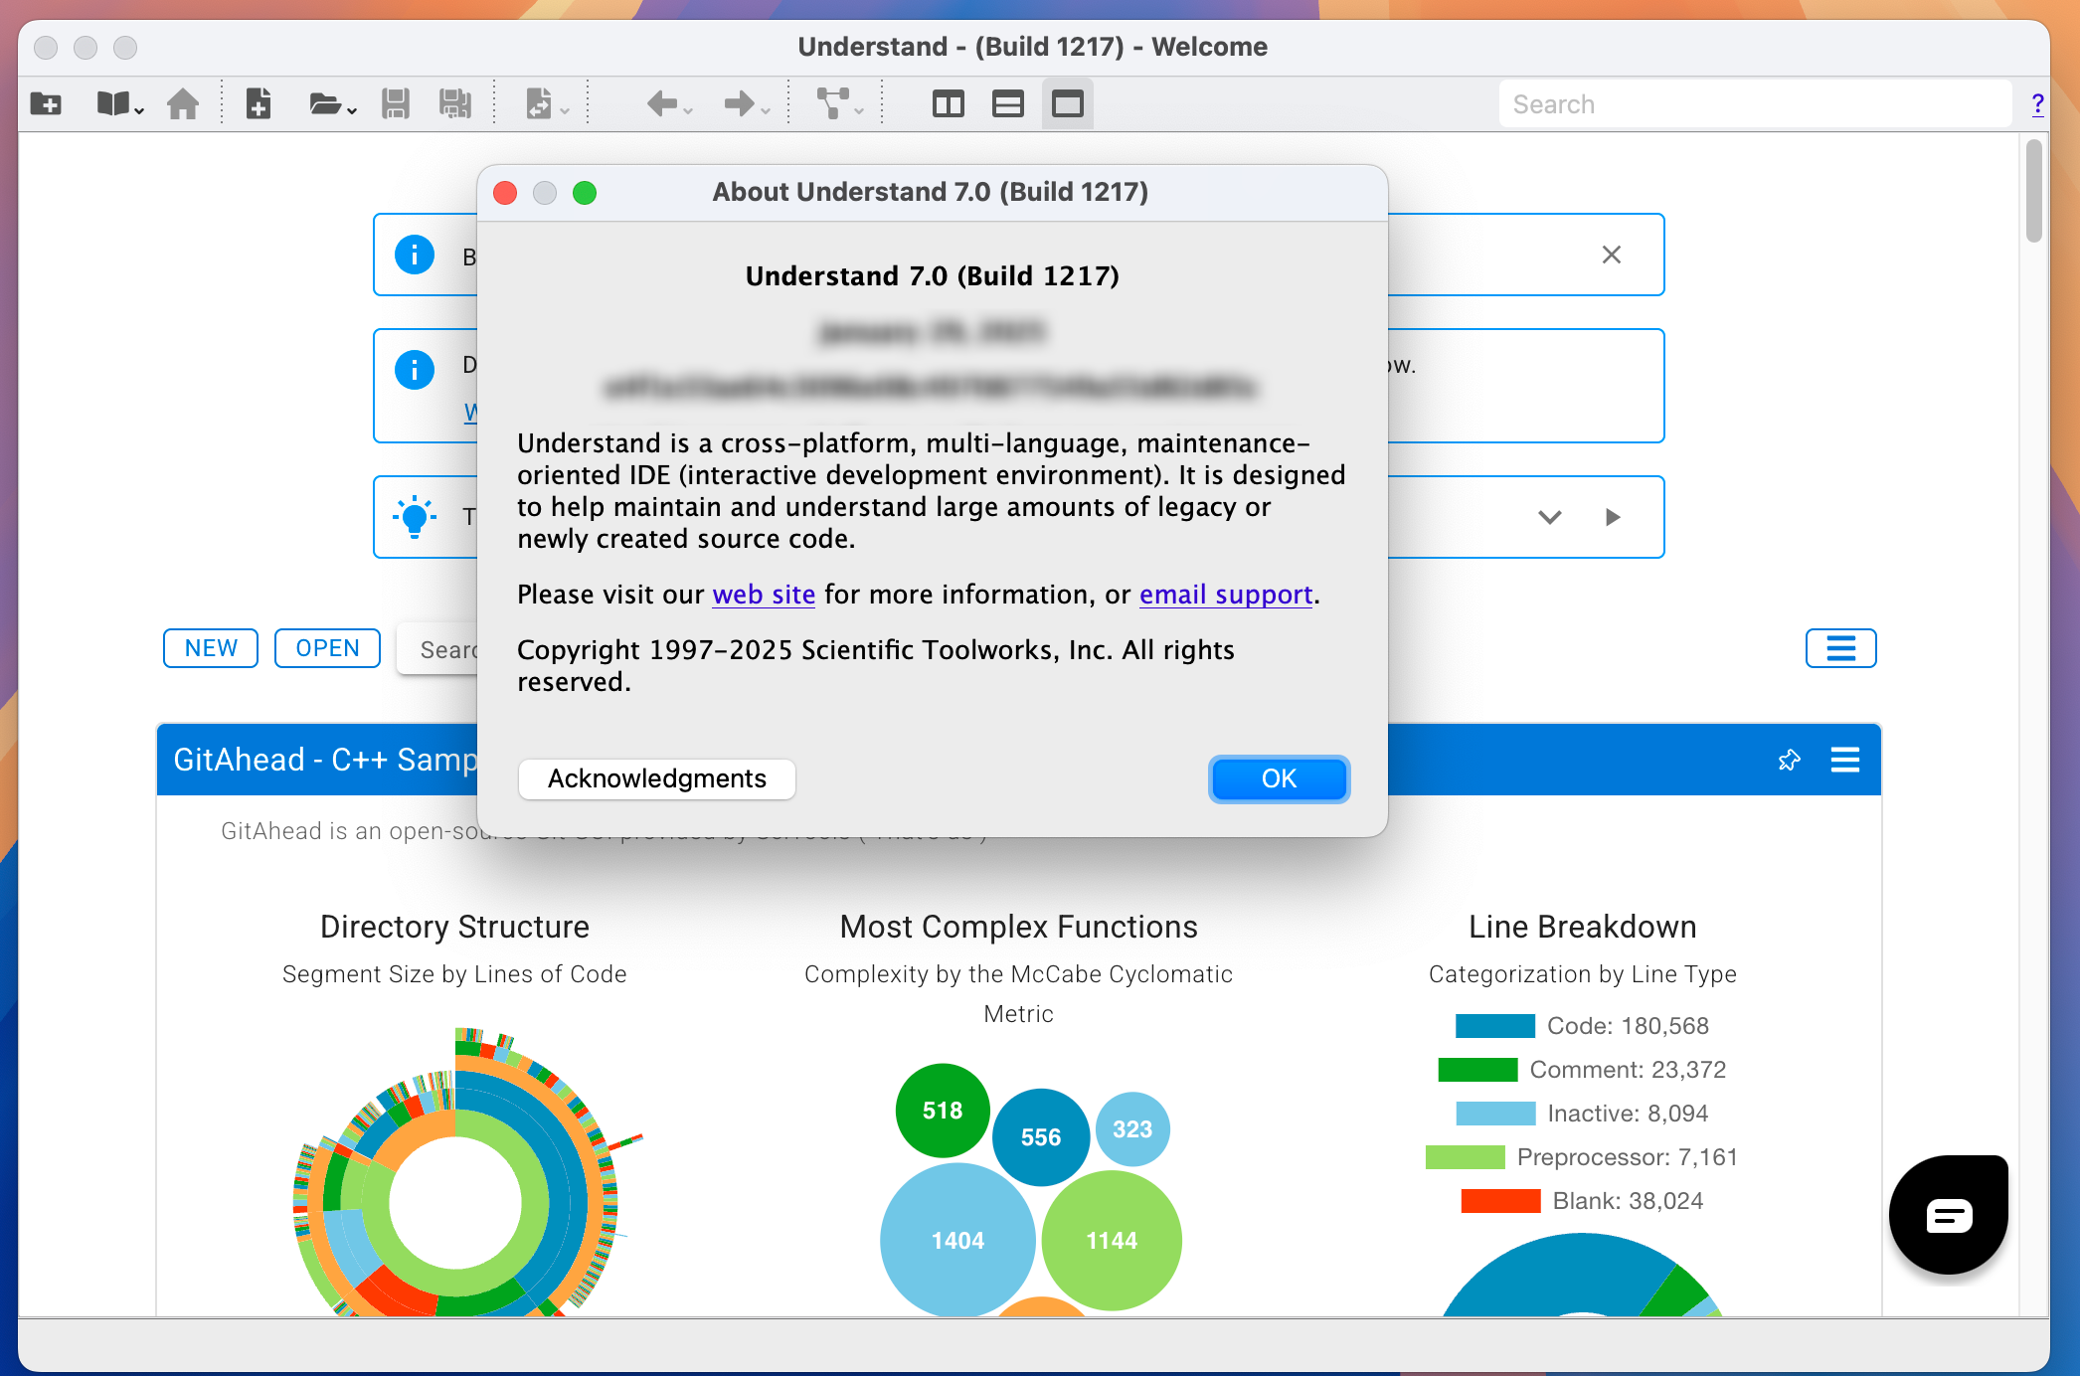Confirm the About dialog with OK

[x=1279, y=778]
